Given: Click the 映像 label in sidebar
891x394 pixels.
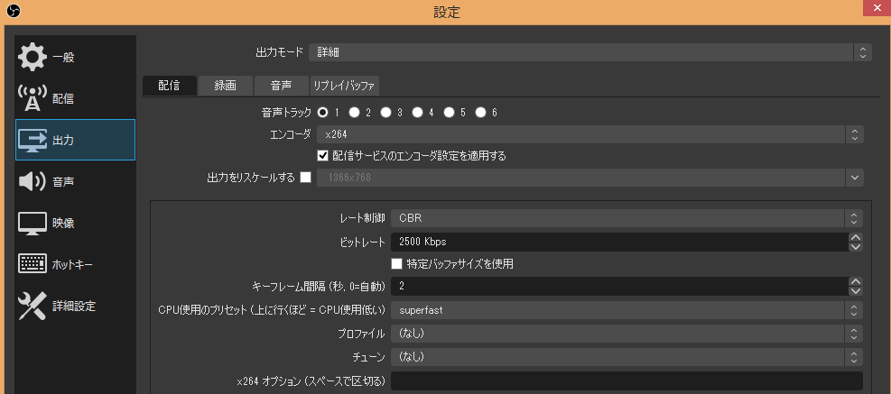Looking at the screenshot, I should (x=63, y=224).
